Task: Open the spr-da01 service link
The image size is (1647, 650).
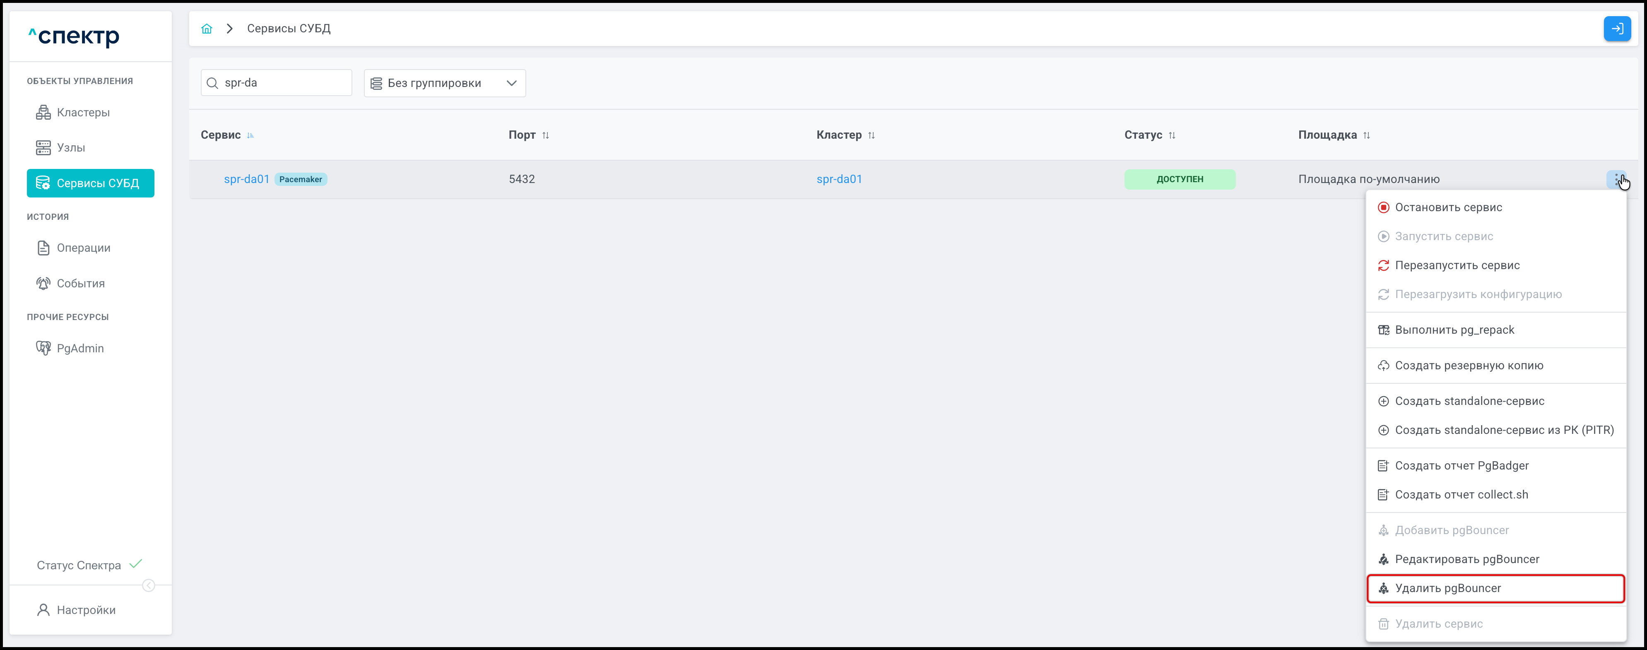Action: coord(246,179)
